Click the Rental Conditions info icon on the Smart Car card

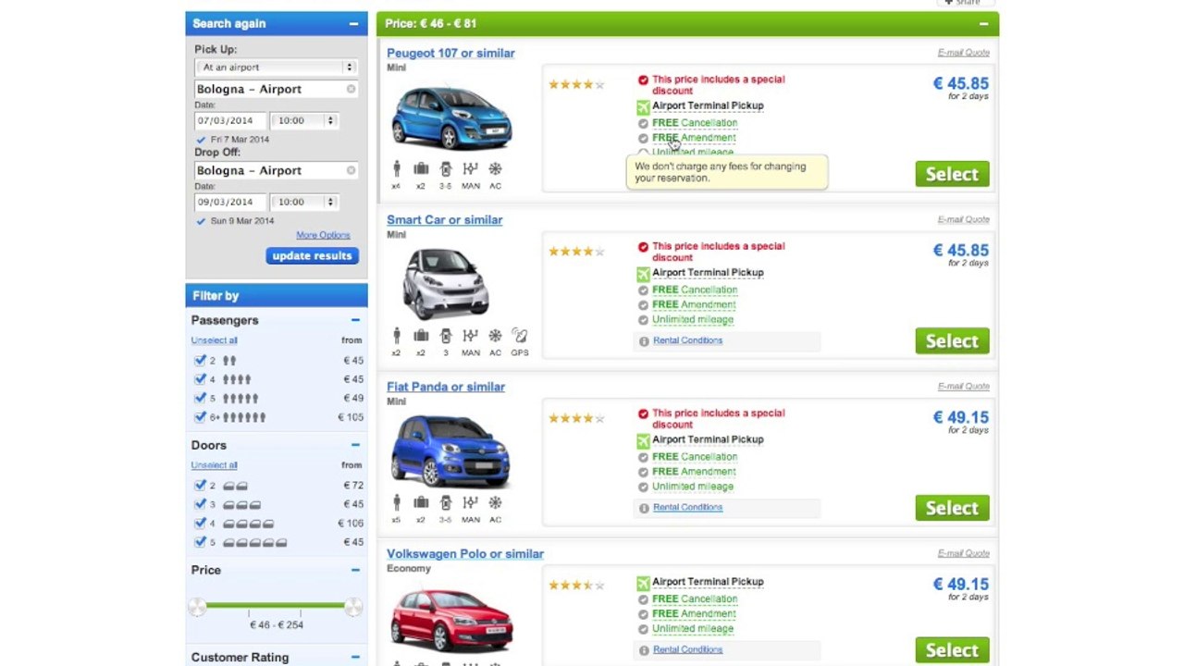(644, 341)
